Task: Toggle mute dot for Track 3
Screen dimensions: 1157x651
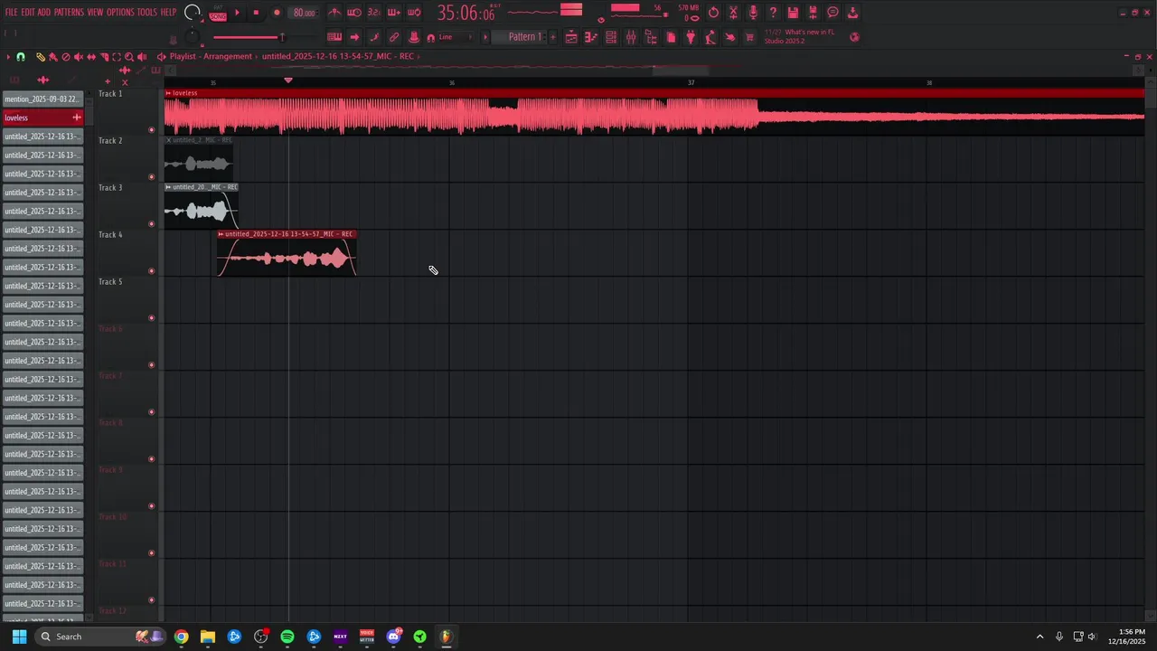Action: pyautogui.click(x=151, y=223)
